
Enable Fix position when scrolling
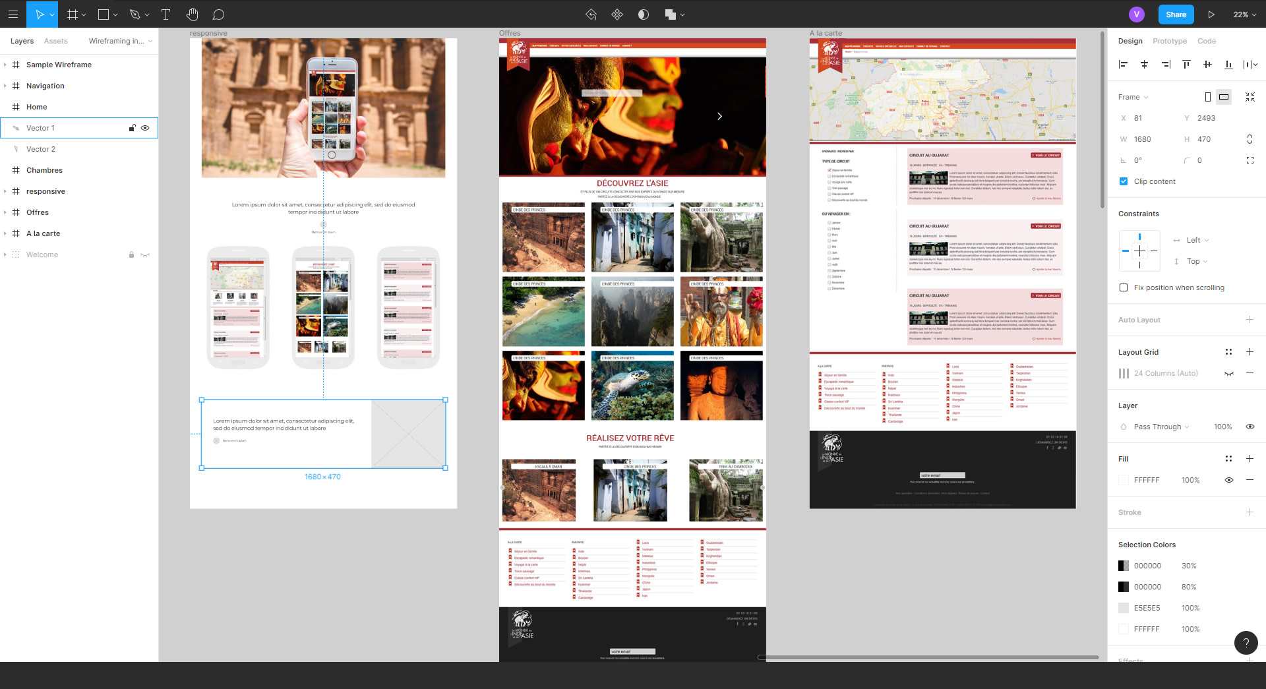click(1123, 287)
